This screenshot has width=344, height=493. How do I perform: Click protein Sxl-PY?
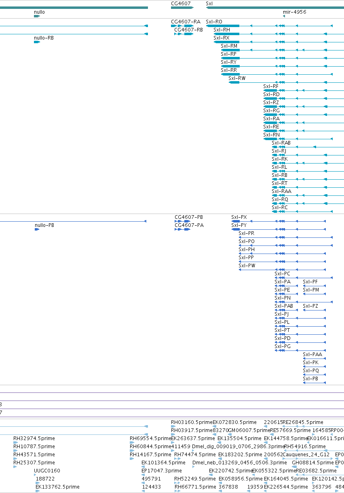239,225
